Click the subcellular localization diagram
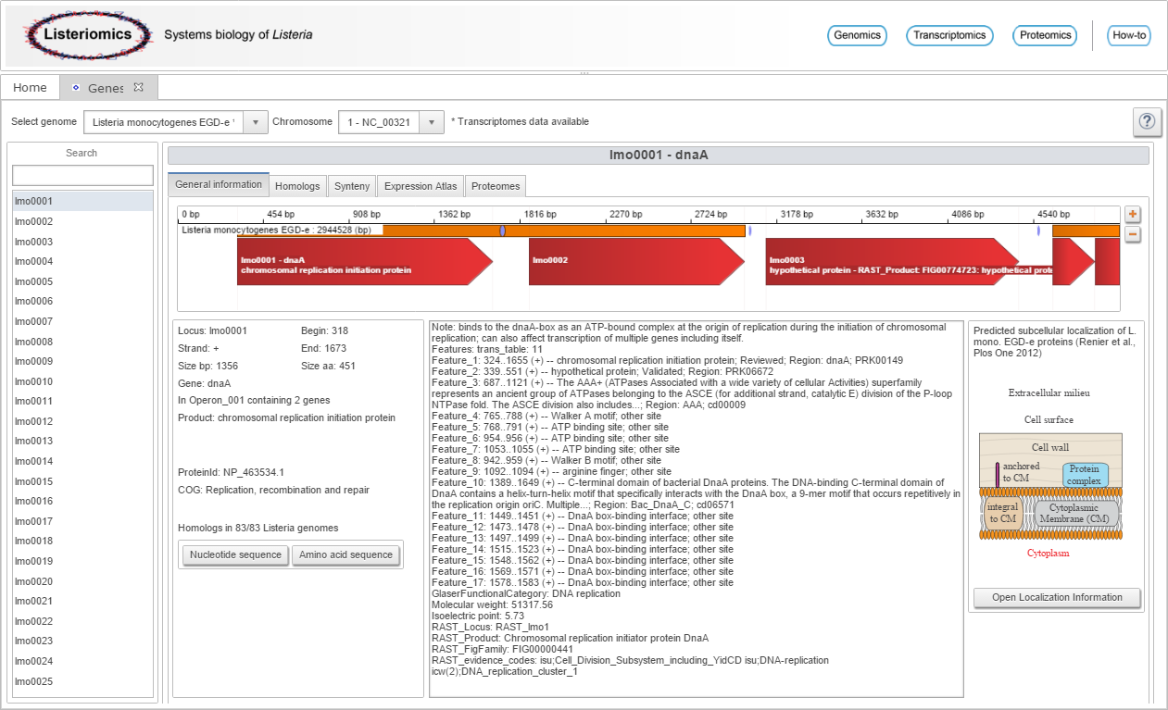This screenshot has height=710, width=1168. (x=1049, y=486)
